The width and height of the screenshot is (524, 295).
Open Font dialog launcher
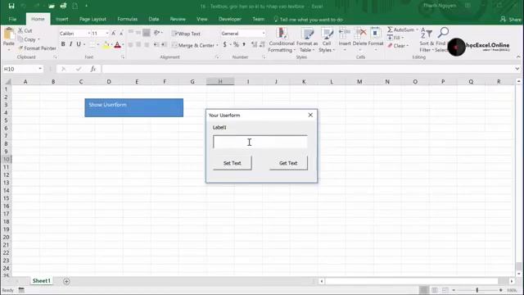pyautogui.click(x=123, y=57)
